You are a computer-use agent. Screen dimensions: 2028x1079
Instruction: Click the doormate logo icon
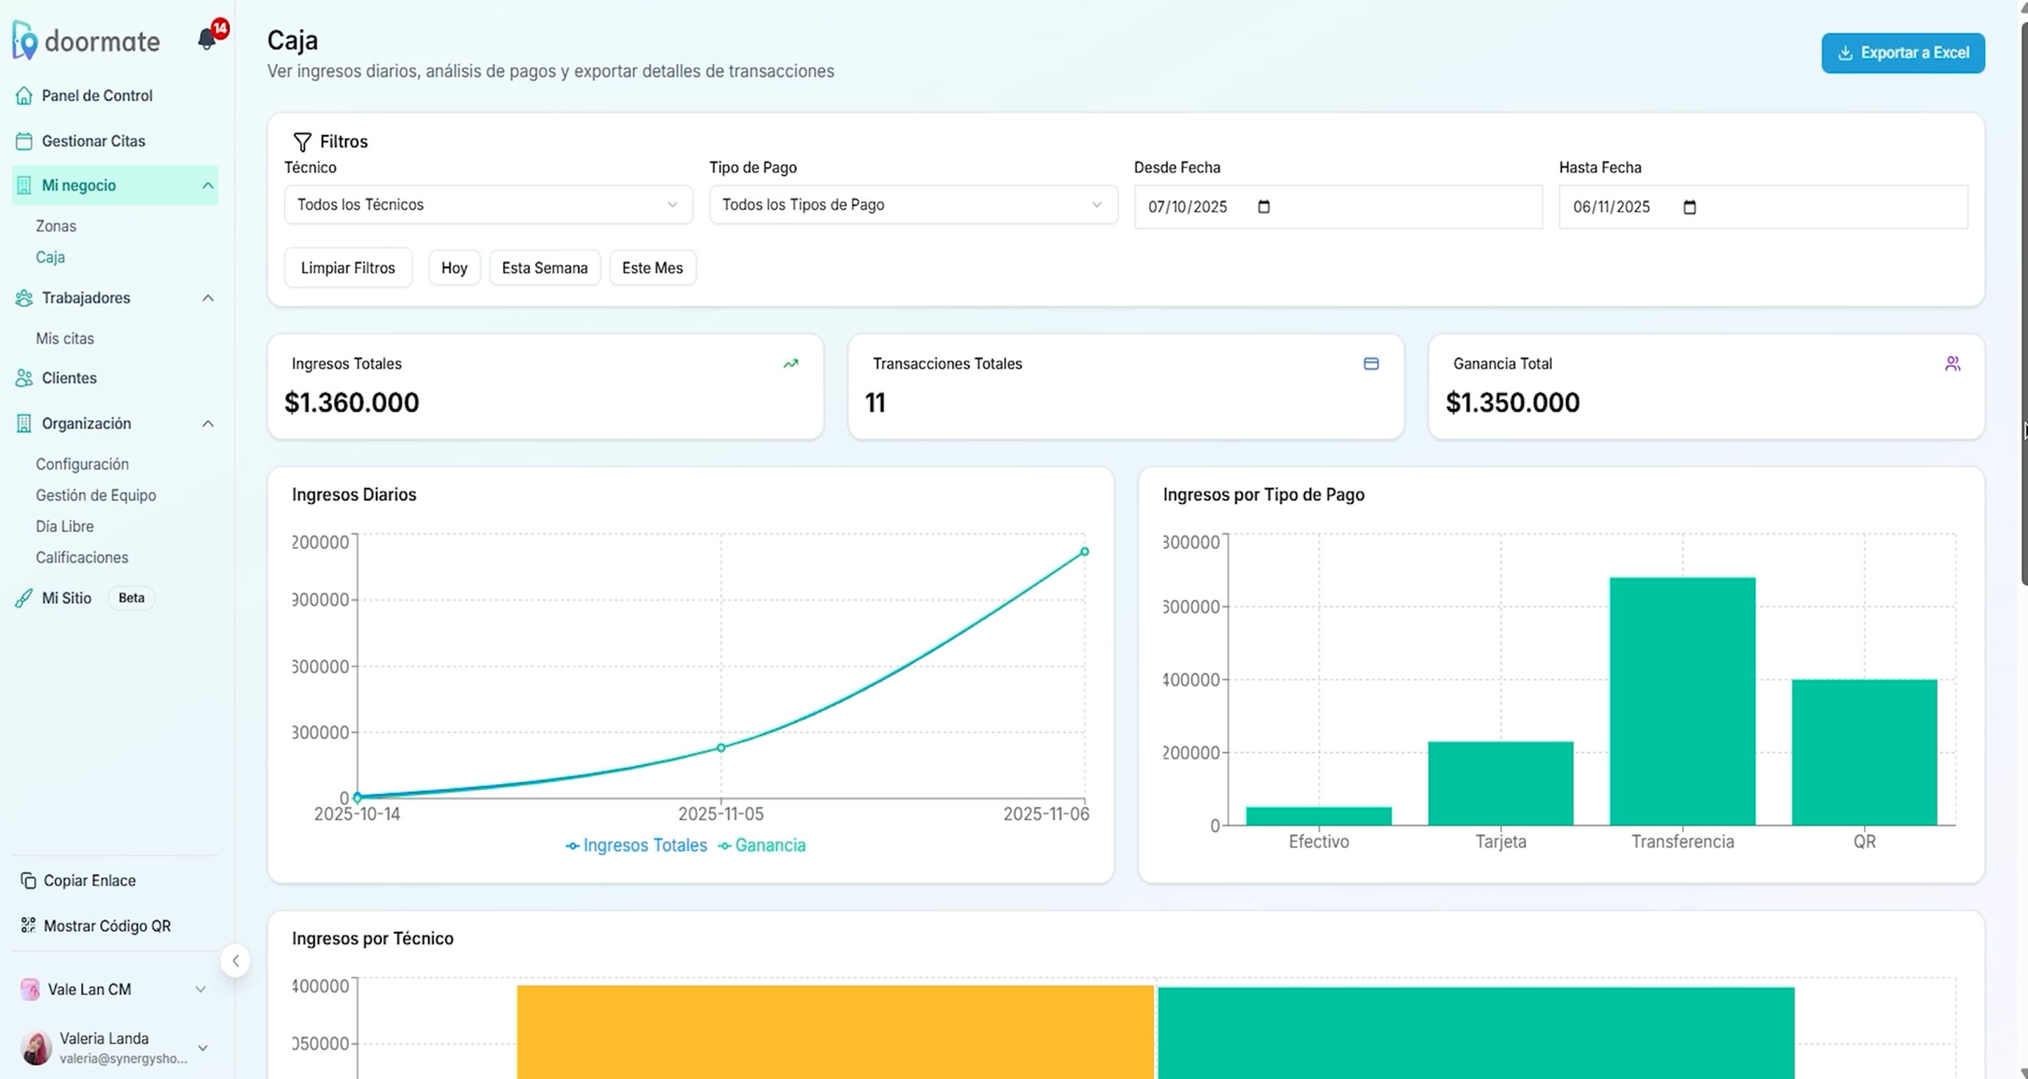[25, 41]
